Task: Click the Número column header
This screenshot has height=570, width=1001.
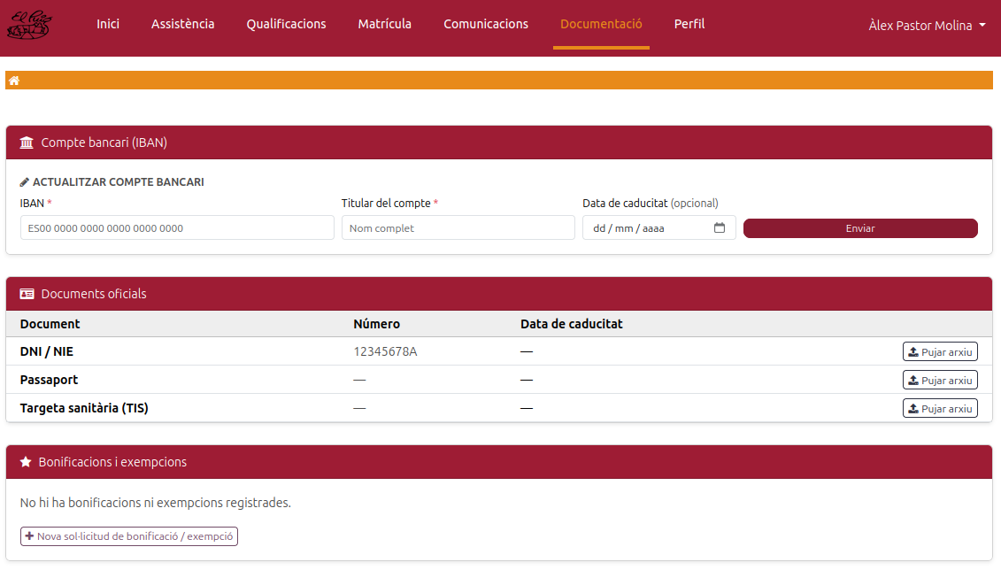Action: [377, 324]
